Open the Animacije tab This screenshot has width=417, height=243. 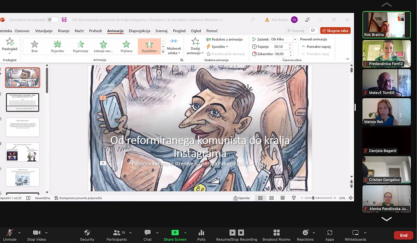pyautogui.click(x=115, y=31)
